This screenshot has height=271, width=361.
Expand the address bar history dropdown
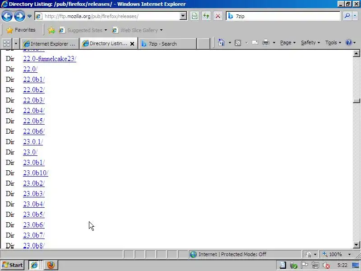[x=183, y=16]
